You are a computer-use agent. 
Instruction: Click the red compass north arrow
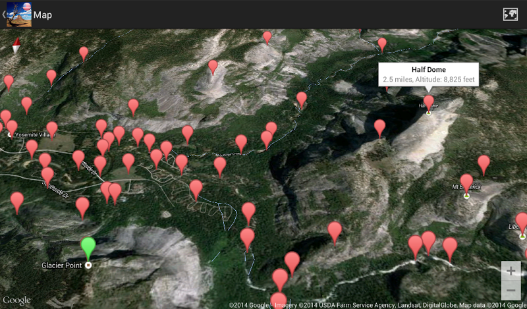[x=16, y=45]
